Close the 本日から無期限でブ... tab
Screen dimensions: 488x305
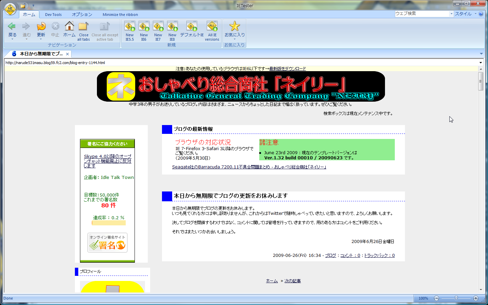point(67,54)
